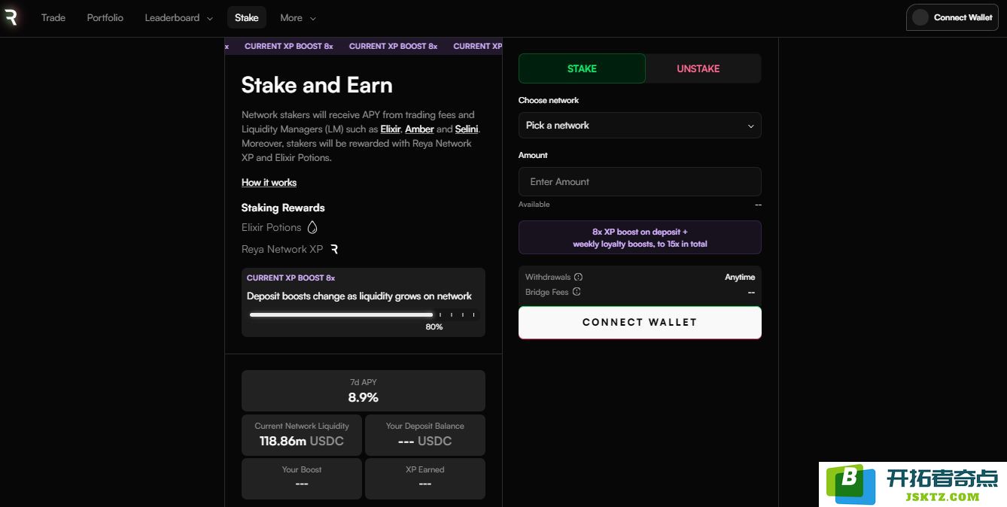The width and height of the screenshot is (1007, 507).
Task: Click the large CONNECT WALLET button
Action: tap(640, 323)
